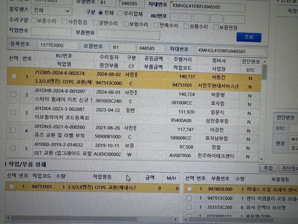Click the blue 조회 search button
This screenshot has width=298, height=224.
pyautogui.click(x=249, y=37)
